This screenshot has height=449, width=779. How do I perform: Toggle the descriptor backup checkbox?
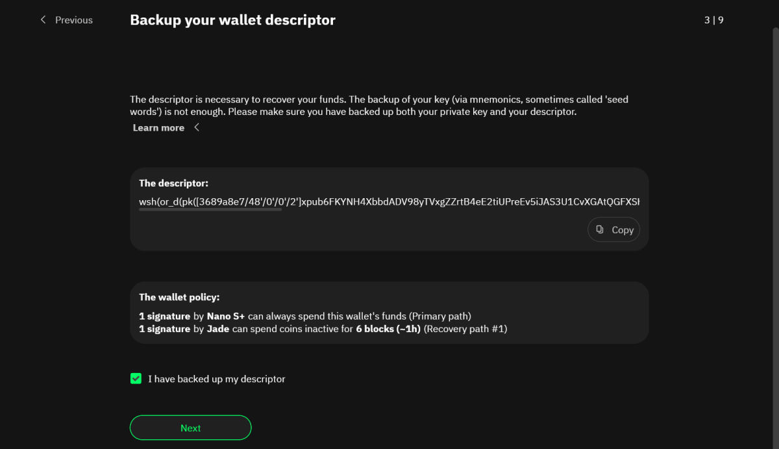[x=136, y=379]
